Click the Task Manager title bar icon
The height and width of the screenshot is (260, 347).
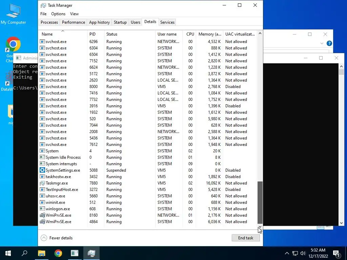coord(43,5)
